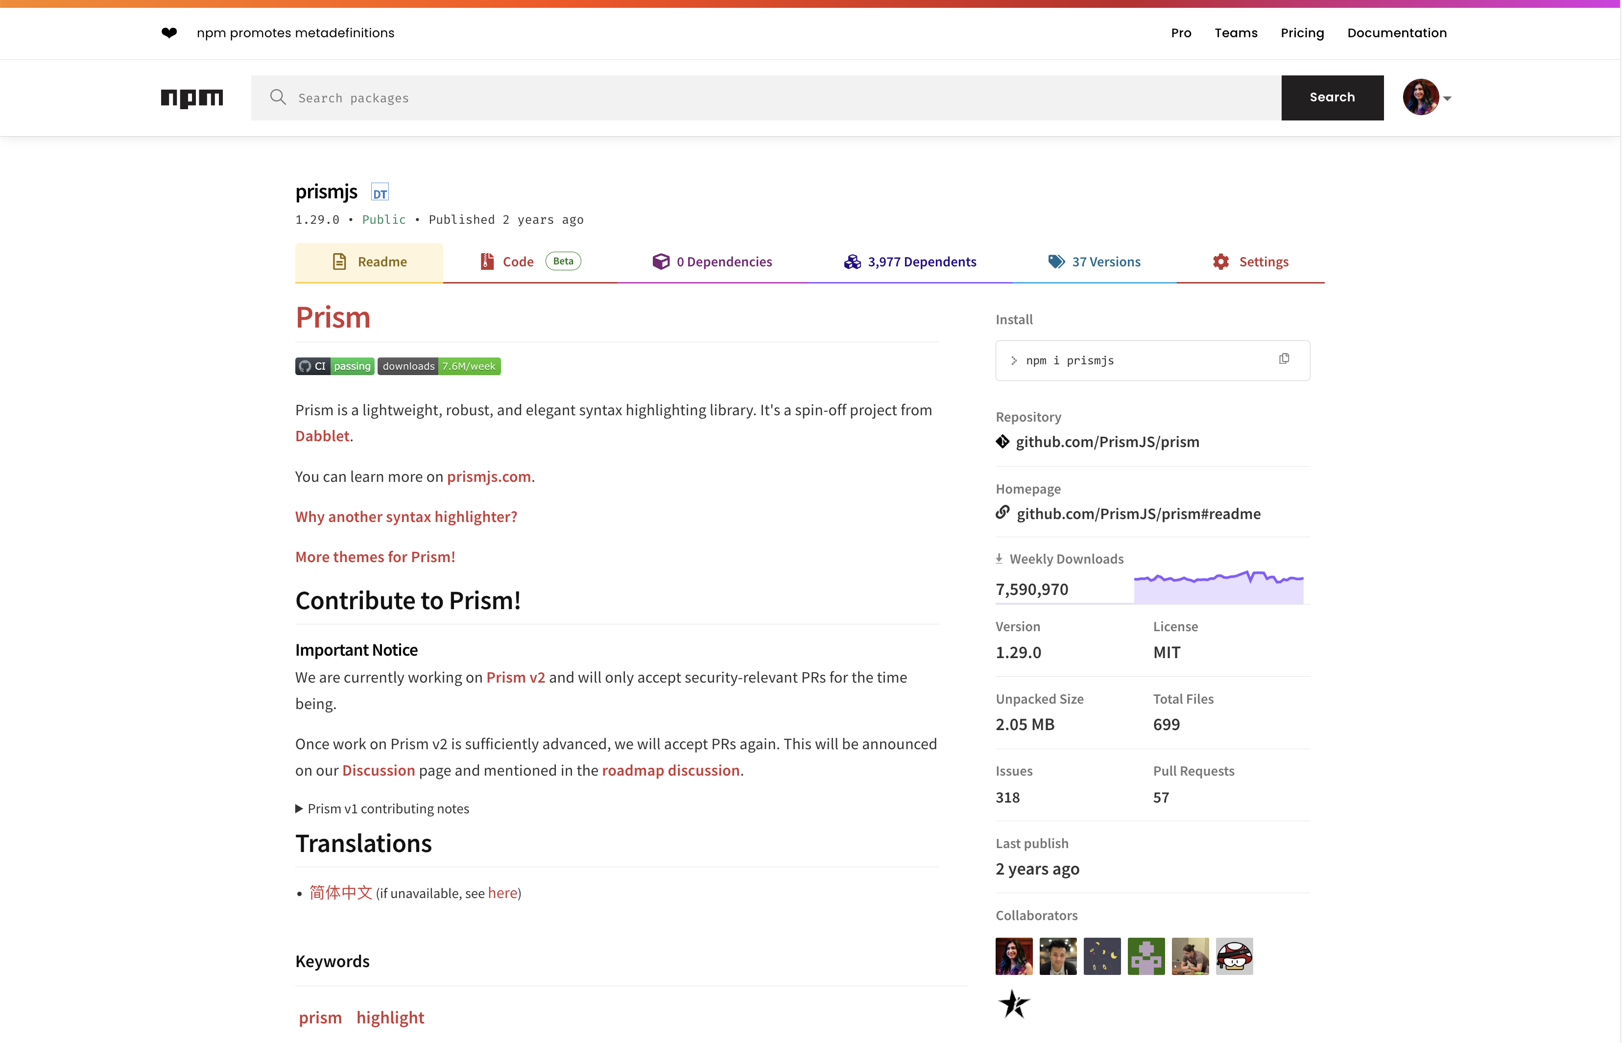Image resolution: width=1622 pixels, height=1043 pixels.
Task: Click the npm logo
Action: pyautogui.click(x=191, y=98)
